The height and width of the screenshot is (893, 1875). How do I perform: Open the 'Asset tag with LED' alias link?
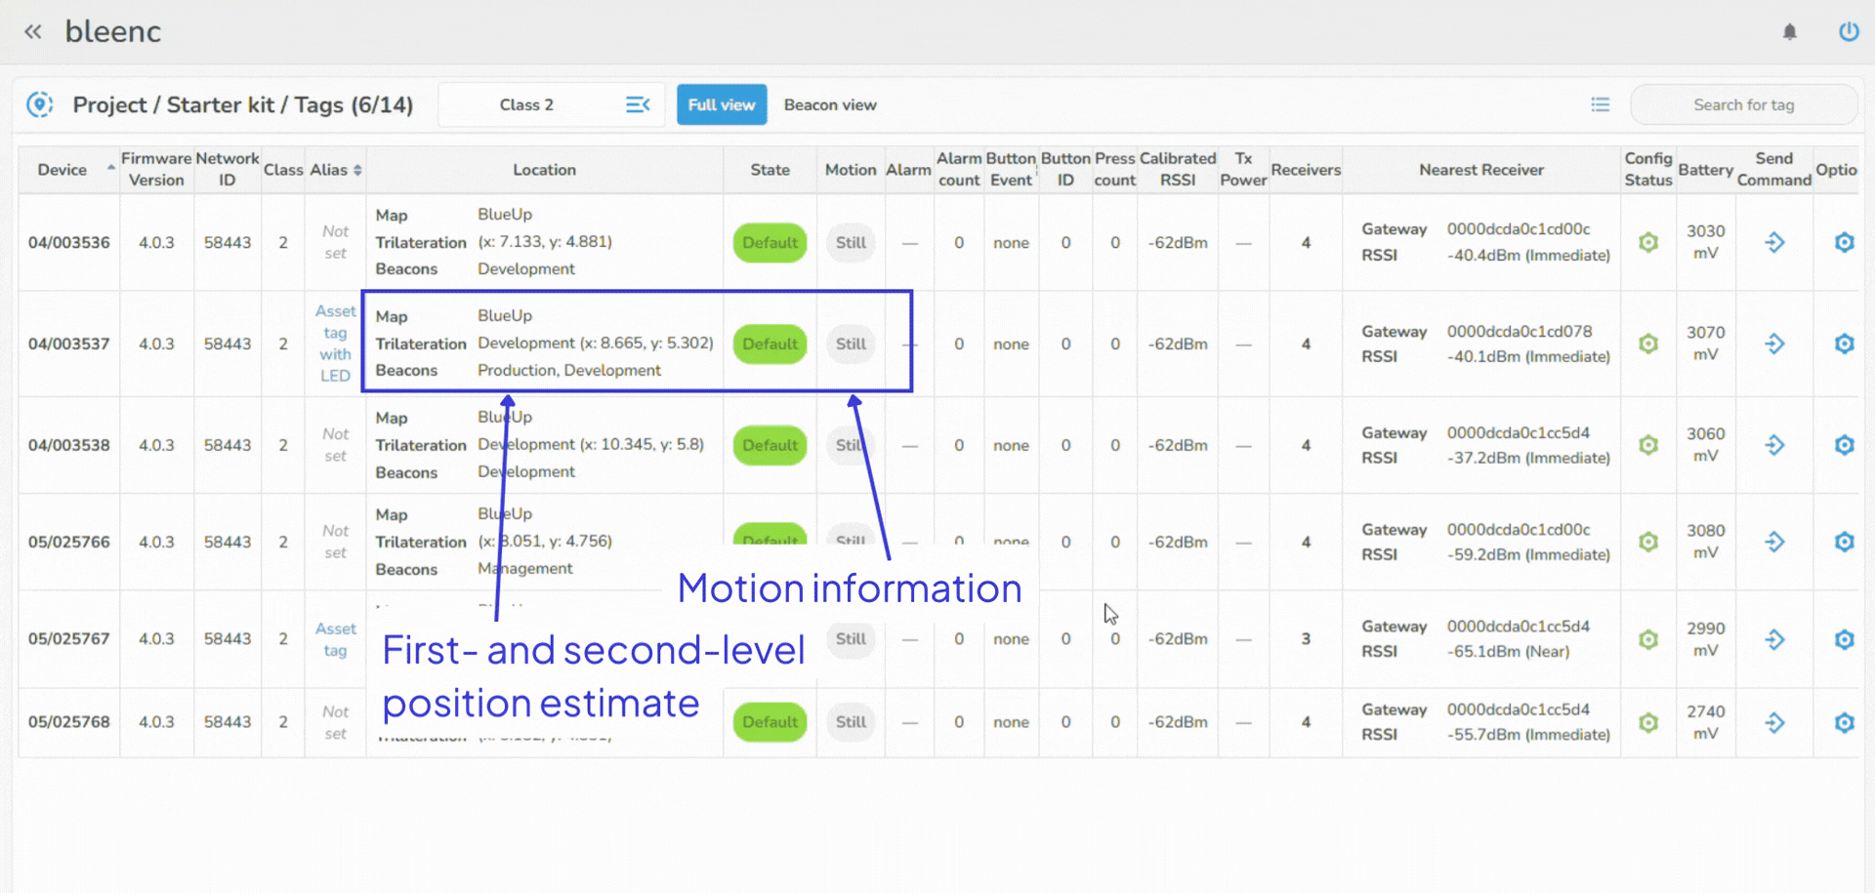[335, 343]
